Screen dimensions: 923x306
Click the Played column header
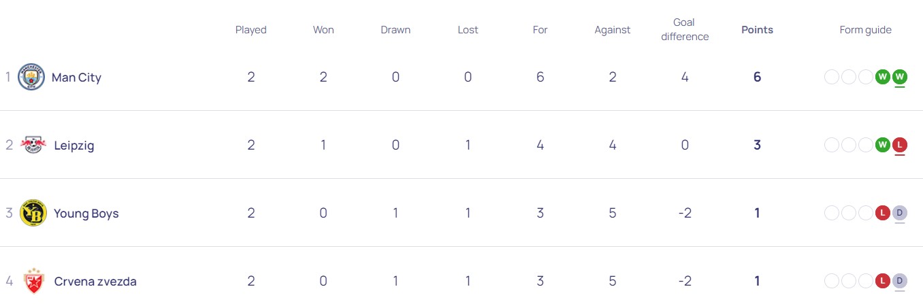click(251, 30)
